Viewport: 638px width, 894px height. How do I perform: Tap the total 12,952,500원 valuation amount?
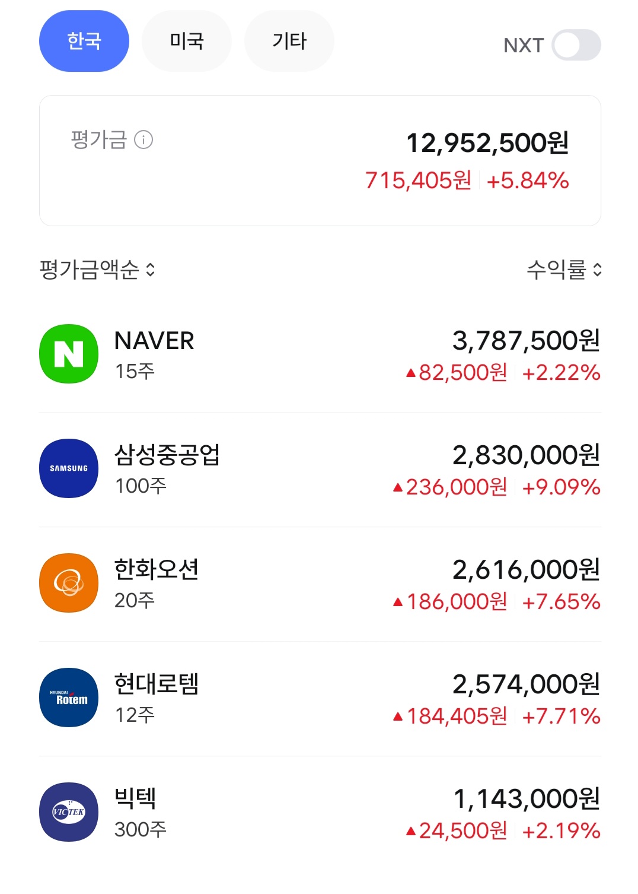click(487, 143)
